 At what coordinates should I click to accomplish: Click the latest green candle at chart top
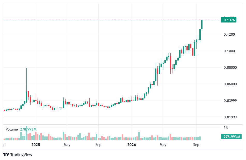(202, 24)
